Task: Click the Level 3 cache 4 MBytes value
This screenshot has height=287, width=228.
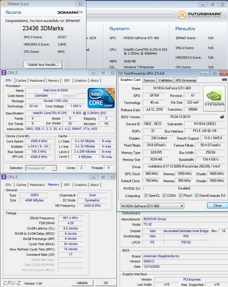Action: pyautogui.click(x=85, y=157)
